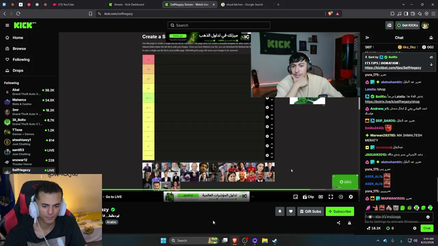Open the Windows Start menu
The width and height of the screenshot is (438, 246).
[x=163, y=241]
